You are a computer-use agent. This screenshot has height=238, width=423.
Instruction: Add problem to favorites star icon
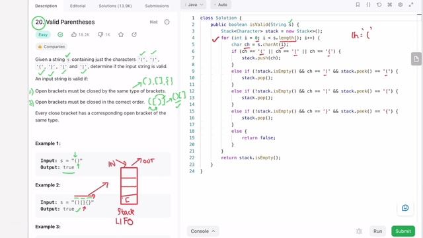(x=121, y=34)
